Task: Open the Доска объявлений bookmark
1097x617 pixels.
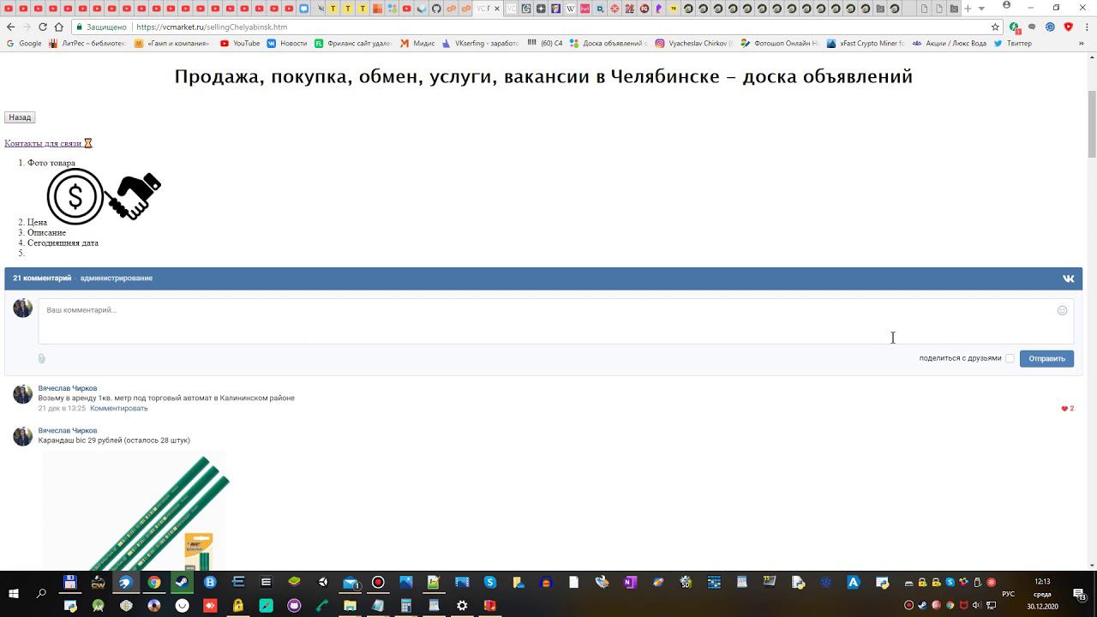Action: pos(609,43)
